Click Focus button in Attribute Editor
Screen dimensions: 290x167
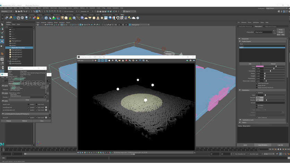coord(281,30)
